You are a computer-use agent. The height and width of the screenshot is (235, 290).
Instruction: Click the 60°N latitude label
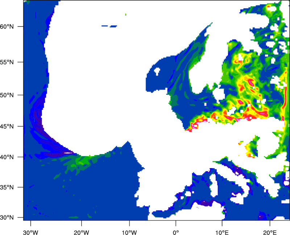[7, 26]
